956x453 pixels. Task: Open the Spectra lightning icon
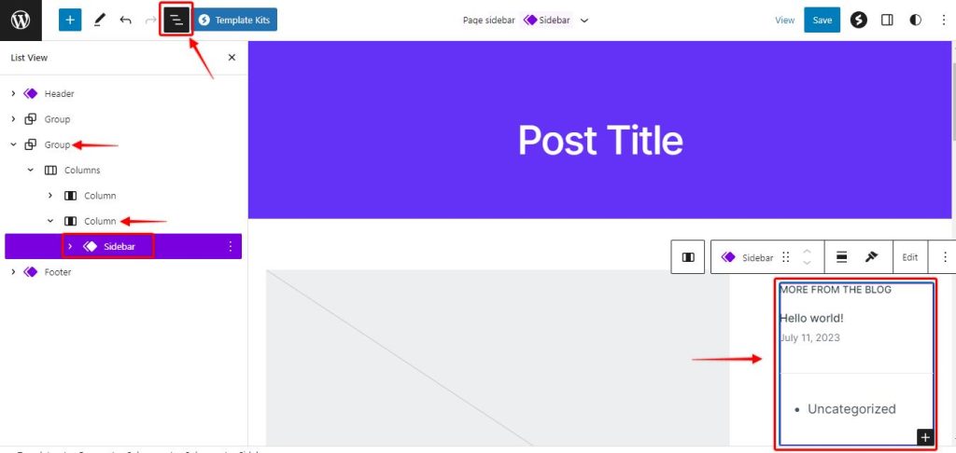(x=858, y=20)
